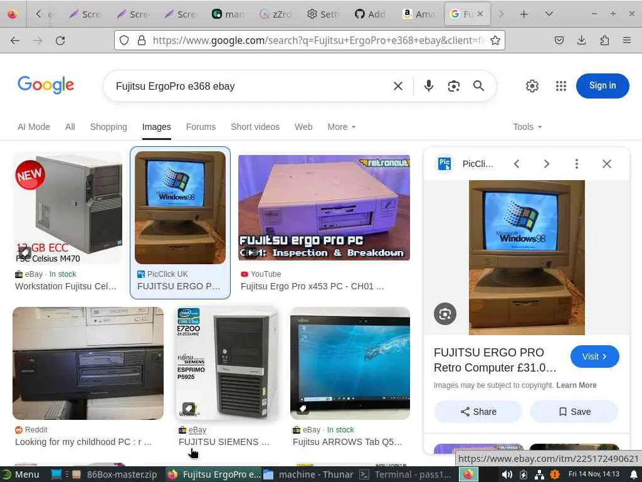Clear the Google search box text
Screen dimensions: 642x482
click(398, 86)
